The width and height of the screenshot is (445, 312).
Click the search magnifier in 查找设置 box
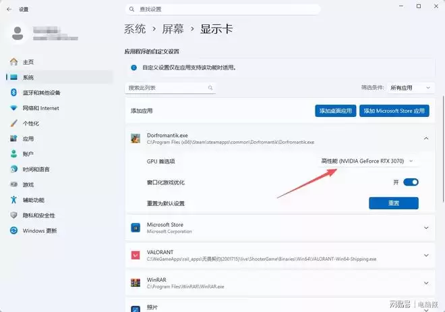click(131, 9)
